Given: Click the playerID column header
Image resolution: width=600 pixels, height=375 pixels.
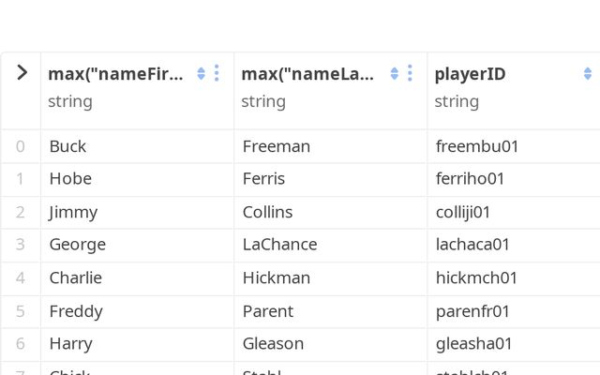Looking at the screenshot, I should tap(471, 74).
